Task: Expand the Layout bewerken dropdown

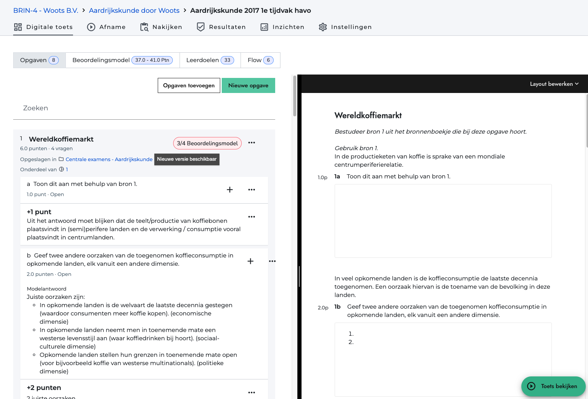Action: (554, 84)
